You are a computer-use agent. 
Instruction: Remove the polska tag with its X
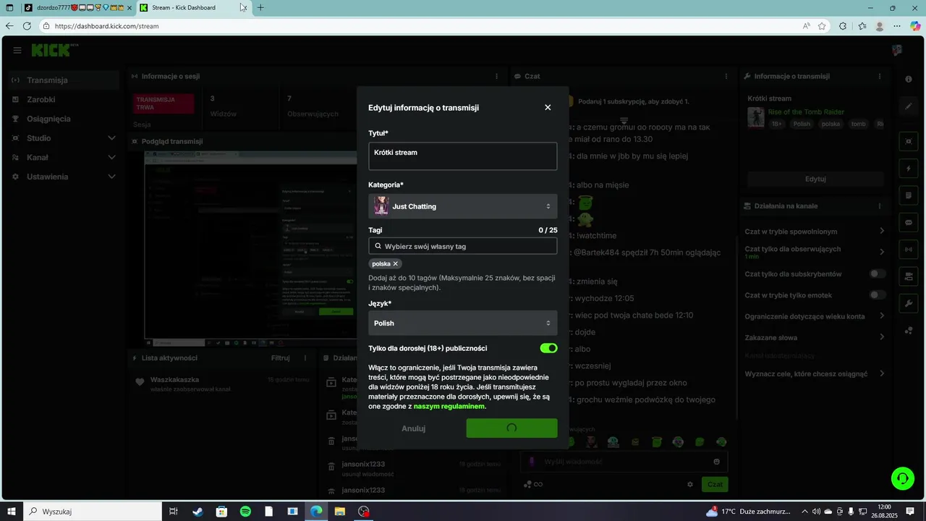[x=396, y=264]
